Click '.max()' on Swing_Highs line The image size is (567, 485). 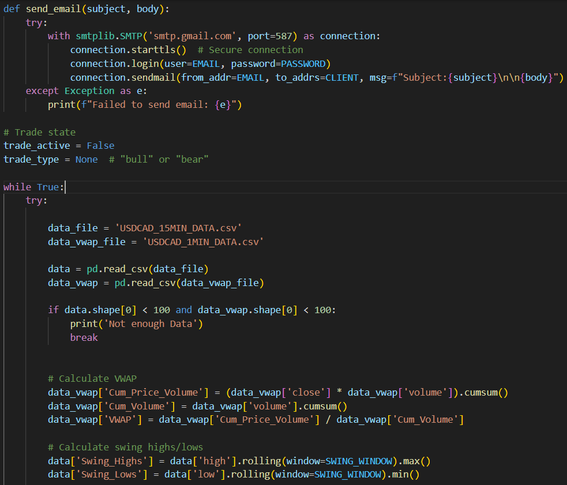pyautogui.click(x=414, y=461)
